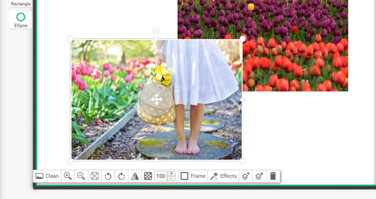Increase opacity with the plus stepper
Viewport: 376px width, 199px height.
tap(172, 174)
